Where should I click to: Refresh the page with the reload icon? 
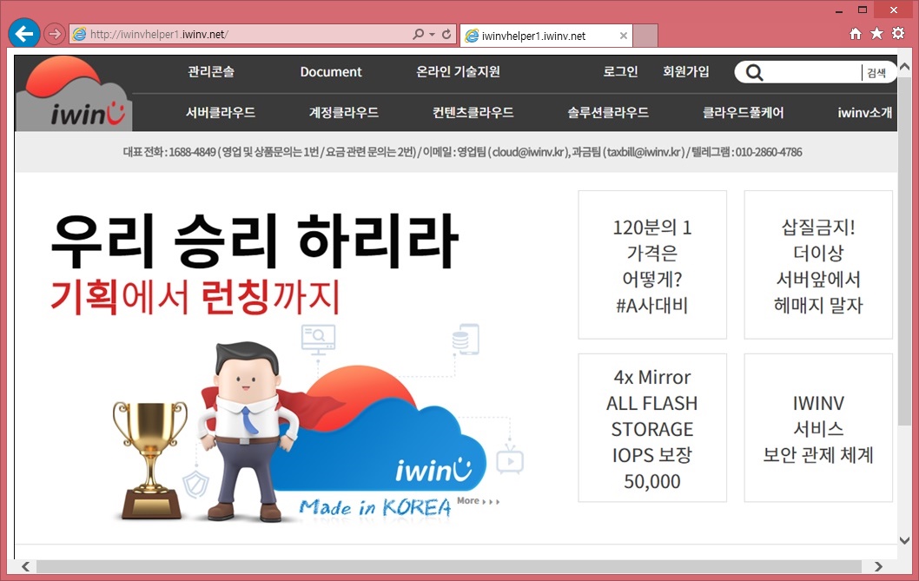[446, 34]
